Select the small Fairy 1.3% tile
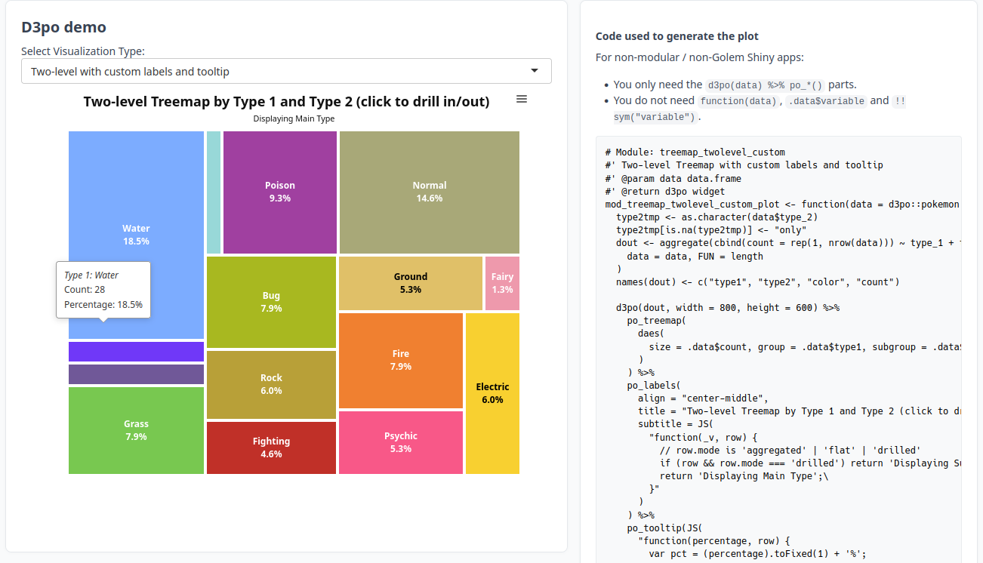The image size is (983, 563). (x=502, y=283)
